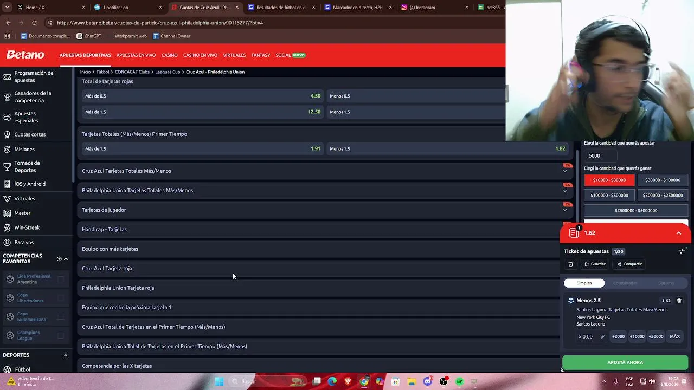Screen dimensions: 694x390
Task: Click the bet slip ticket icon
Action: [574, 233]
